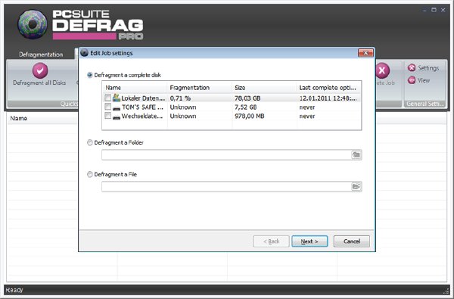454x299 pixels.
Task: Click the Wechseldatenträger drive icon
Action: (x=117, y=117)
